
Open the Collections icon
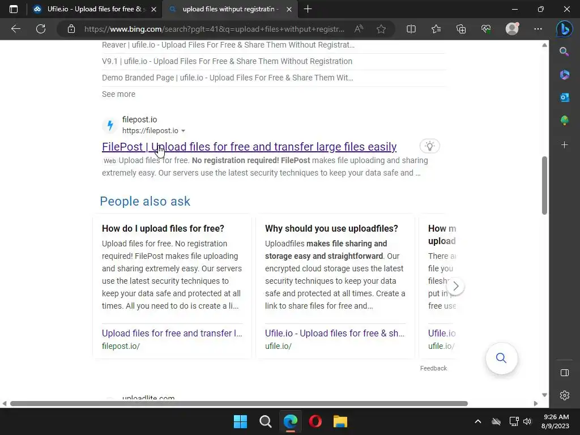click(x=461, y=29)
